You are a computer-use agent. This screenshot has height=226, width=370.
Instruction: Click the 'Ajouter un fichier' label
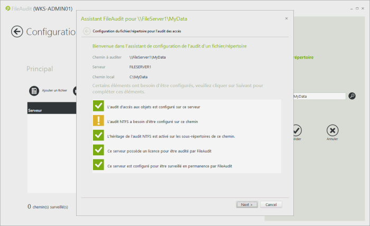point(54,90)
